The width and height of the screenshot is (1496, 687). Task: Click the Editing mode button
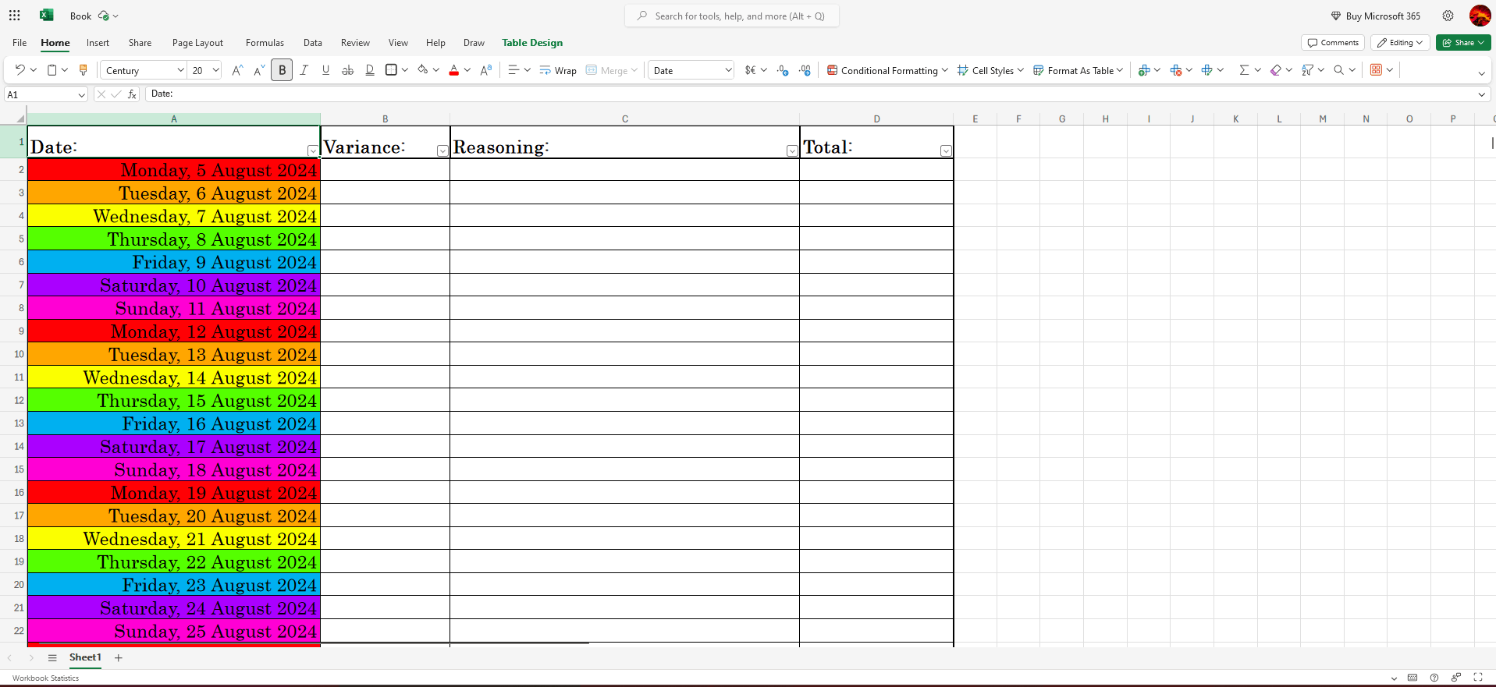pyautogui.click(x=1401, y=43)
